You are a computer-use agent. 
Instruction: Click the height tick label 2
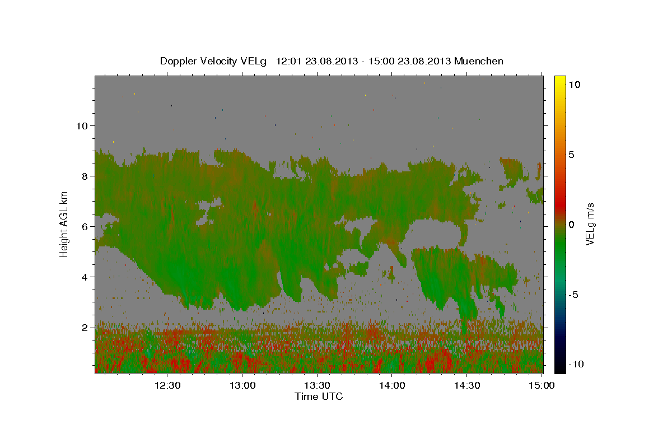(x=85, y=328)
